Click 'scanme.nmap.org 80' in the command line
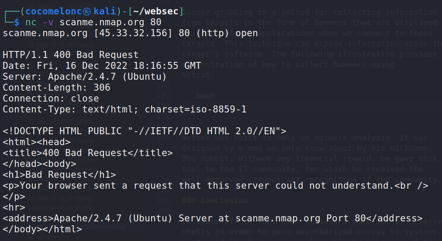 [x=110, y=22]
